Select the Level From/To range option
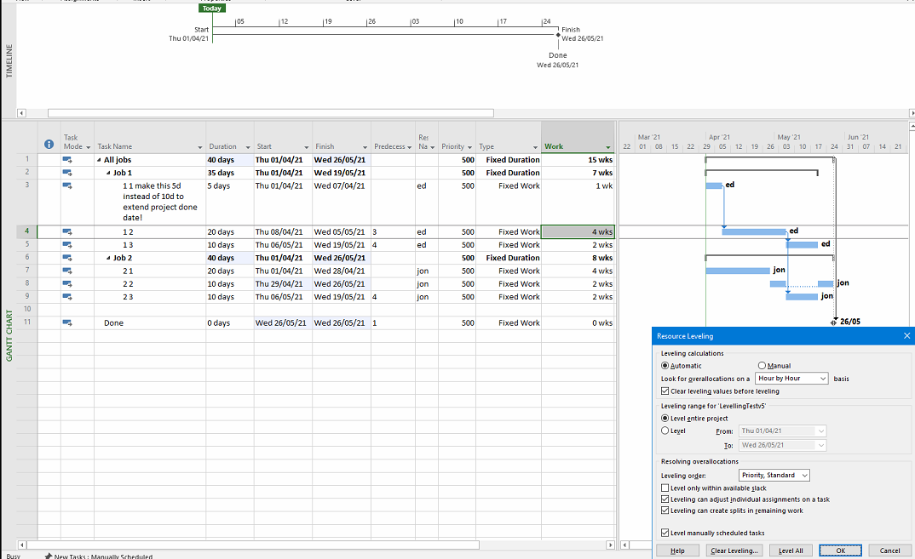The image size is (915, 559). [665, 431]
